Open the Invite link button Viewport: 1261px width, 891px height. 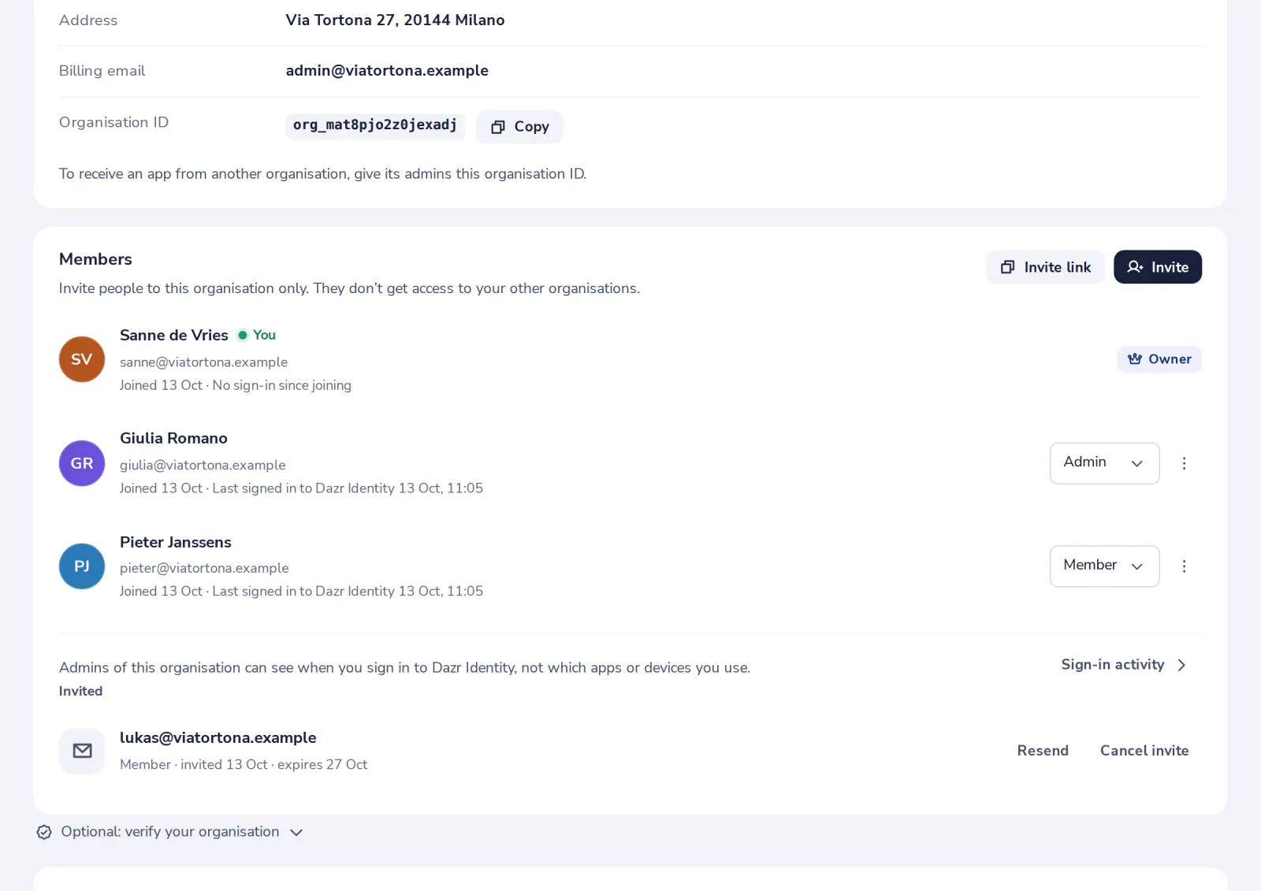pyautogui.click(x=1045, y=267)
